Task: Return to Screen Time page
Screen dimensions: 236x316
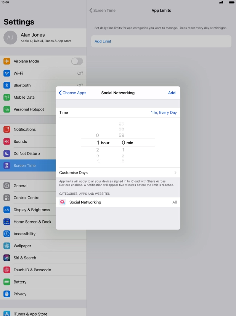Action: click(x=103, y=10)
